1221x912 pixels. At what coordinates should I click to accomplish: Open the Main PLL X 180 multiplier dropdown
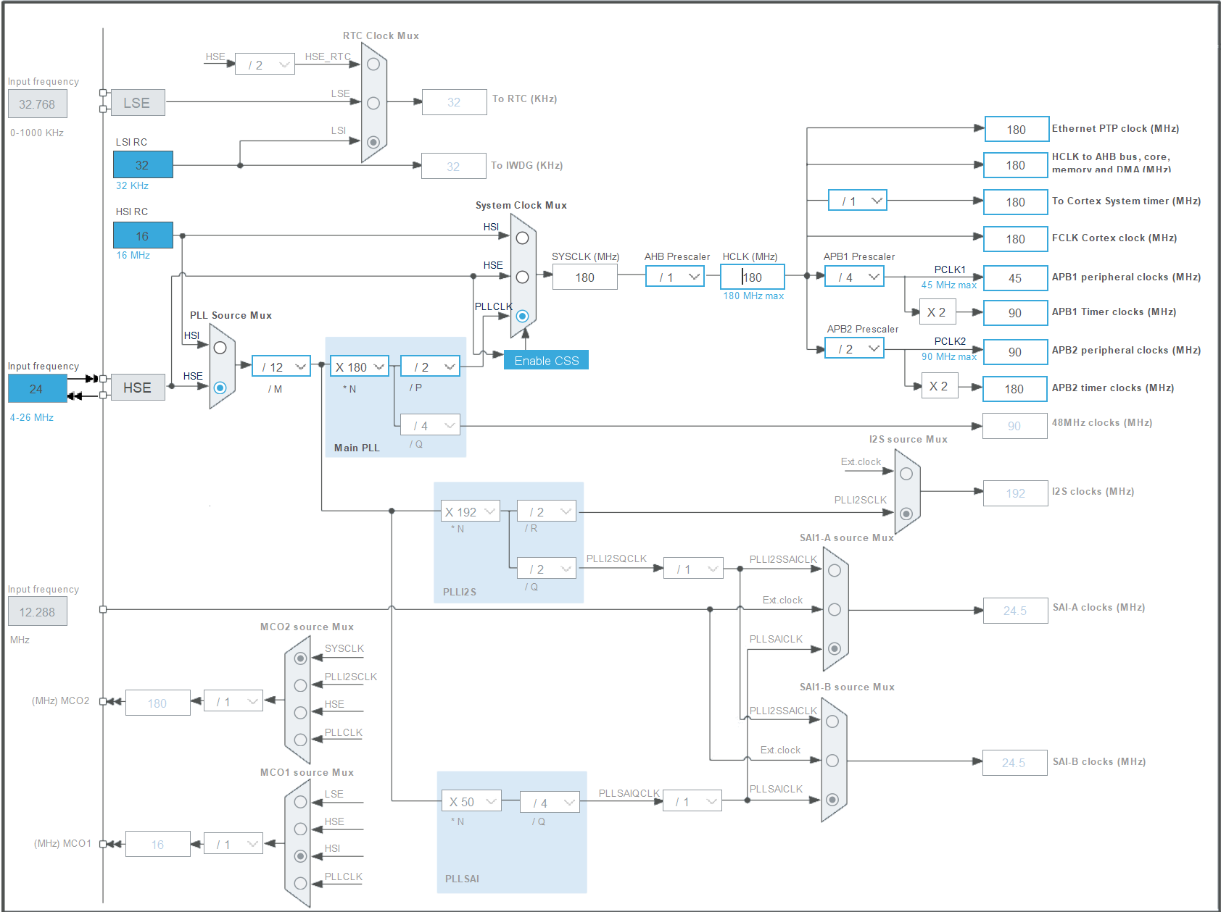point(359,367)
